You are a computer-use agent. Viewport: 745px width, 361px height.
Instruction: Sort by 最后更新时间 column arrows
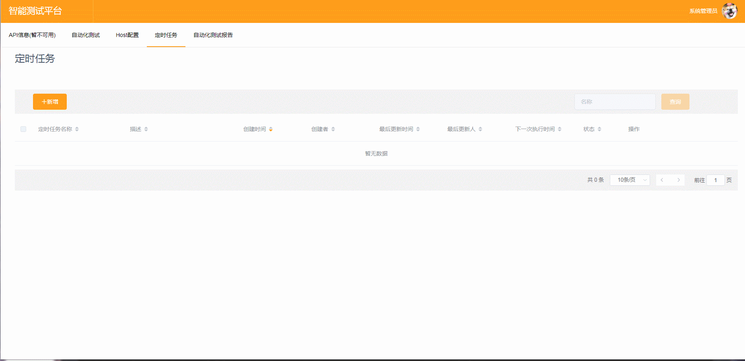(418, 129)
